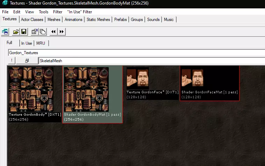Viewport: 265px width, 166px height.
Task: Open the View menu
Action: tap(29, 12)
